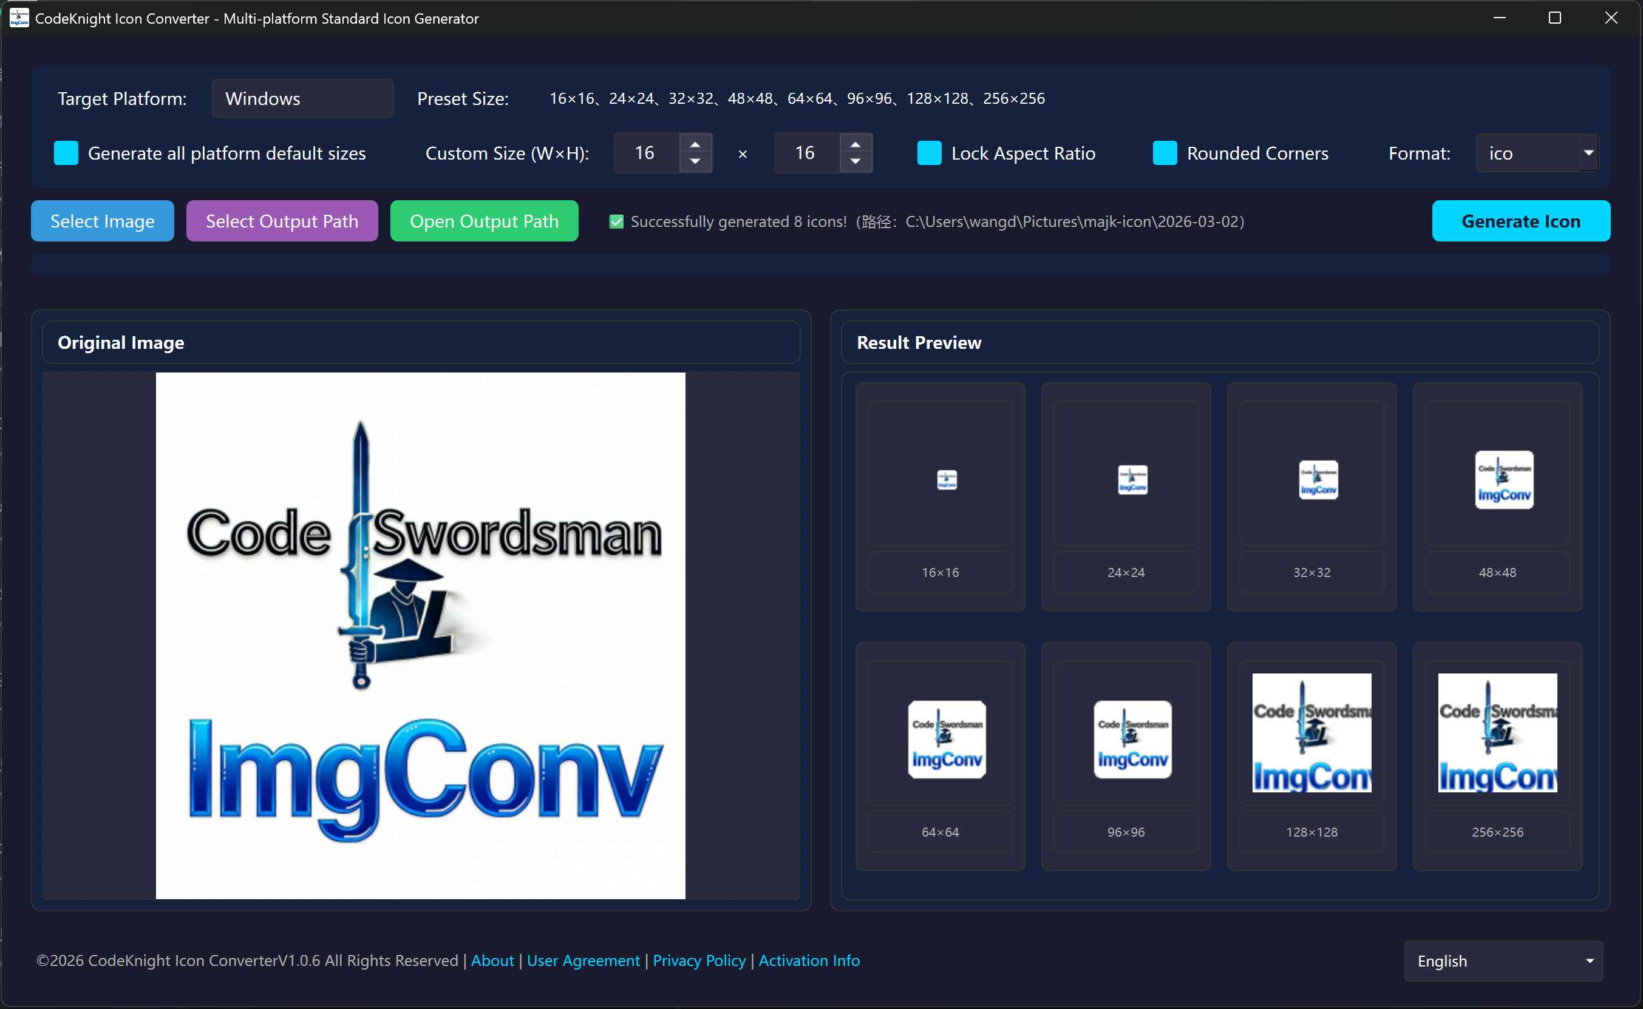The width and height of the screenshot is (1643, 1009).
Task: Click the 24×24 icon preview thumbnail
Action: (1132, 480)
